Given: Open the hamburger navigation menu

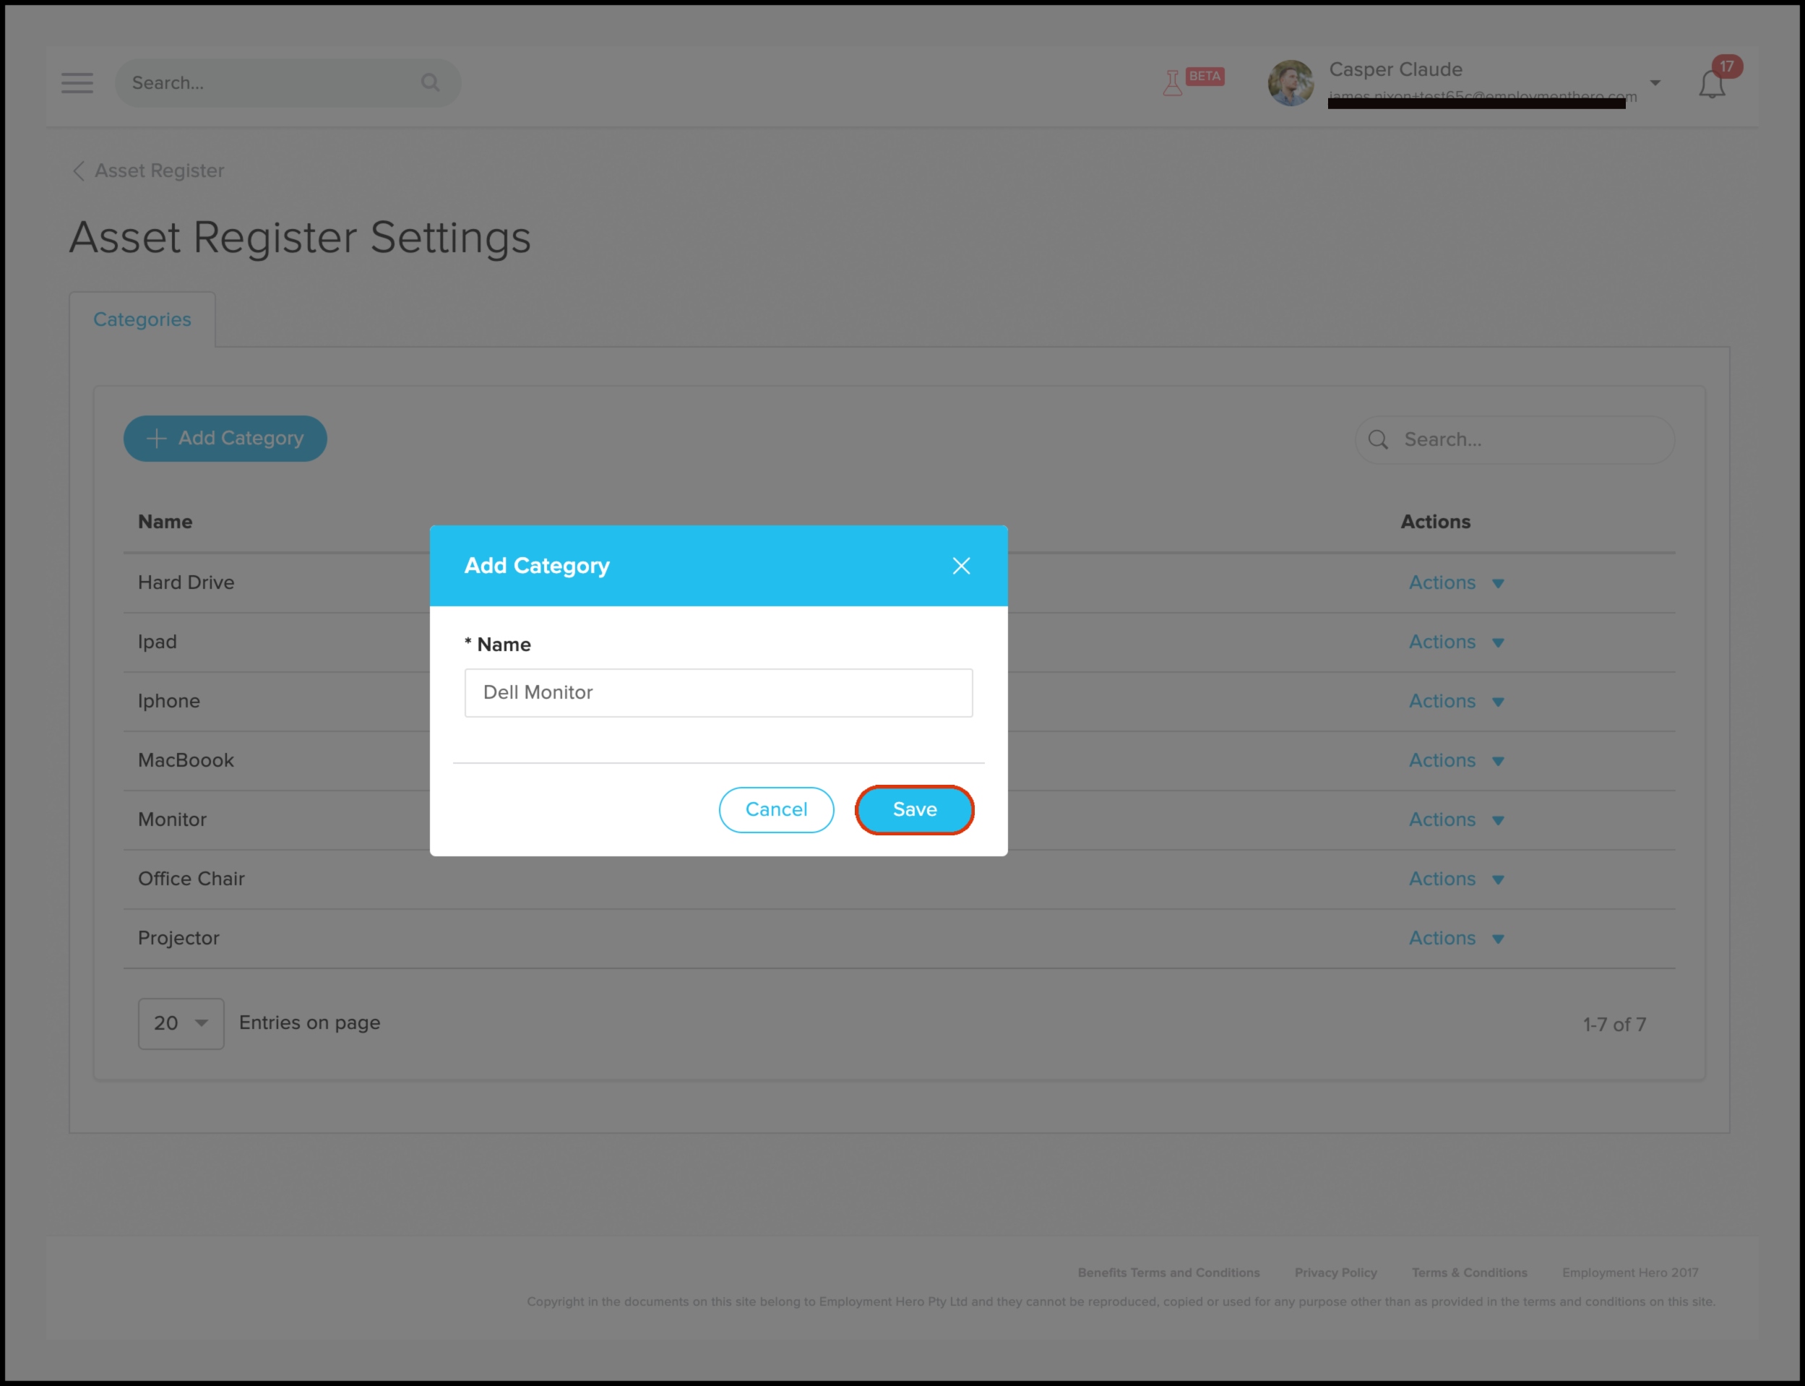Looking at the screenshot, I should [77, 82].
